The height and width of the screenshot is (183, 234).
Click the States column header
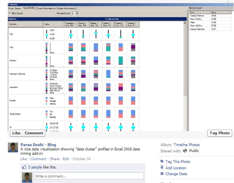pyautogui.click(x=54, y=24)
